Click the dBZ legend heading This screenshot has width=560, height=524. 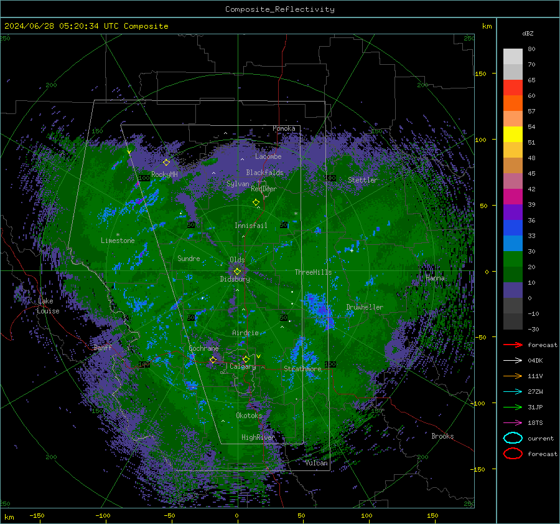(528, 34)
